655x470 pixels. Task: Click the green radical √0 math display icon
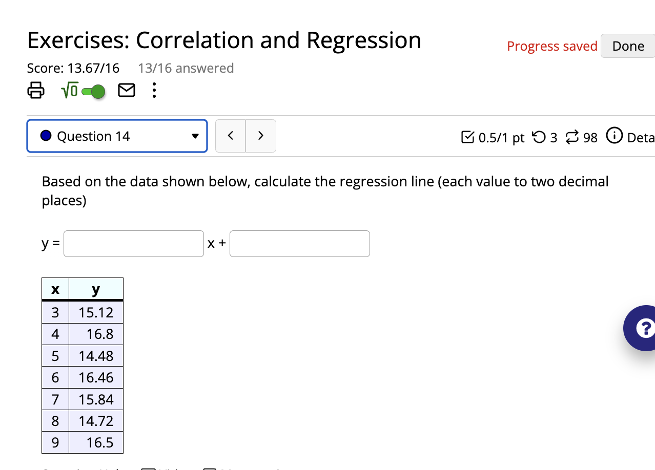tap(69, 90)
